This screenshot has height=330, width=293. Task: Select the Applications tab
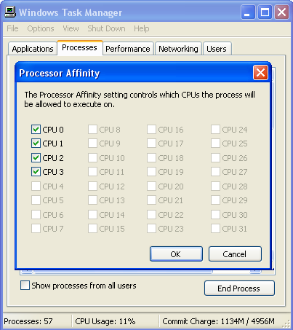(x=33, y=49)
